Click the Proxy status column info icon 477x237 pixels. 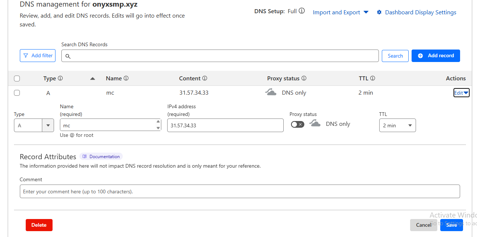(304, 78)
